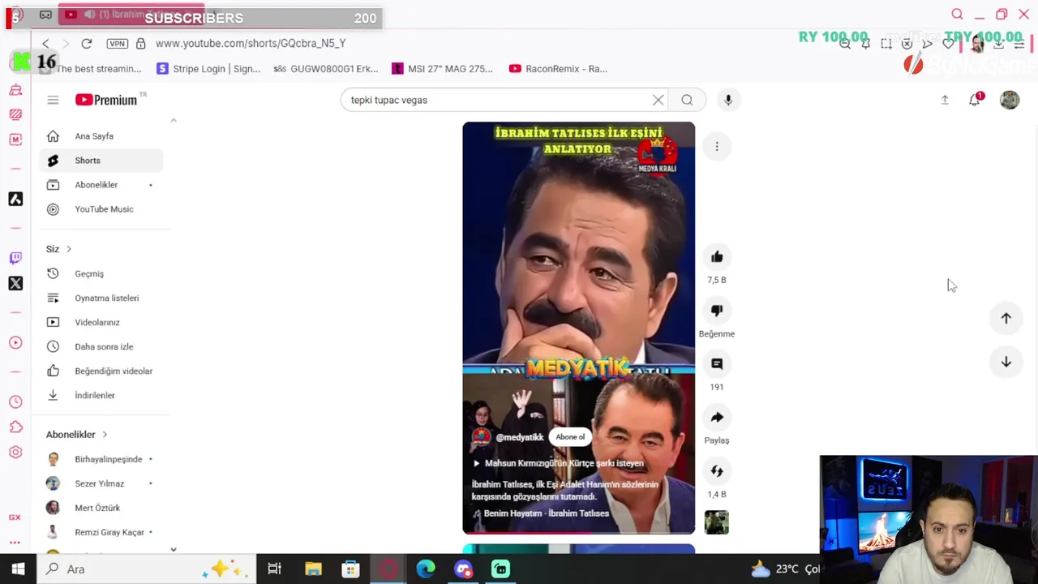Subscribe with Abone ol button
1038x584 pixels.
pos(570,437)
